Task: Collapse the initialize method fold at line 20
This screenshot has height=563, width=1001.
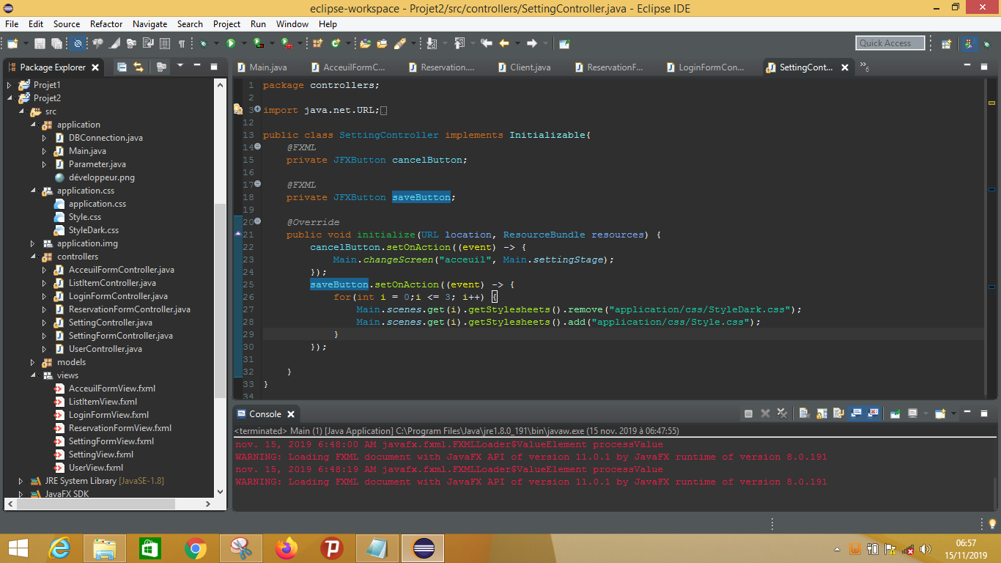Action: [x=257, y=221]
